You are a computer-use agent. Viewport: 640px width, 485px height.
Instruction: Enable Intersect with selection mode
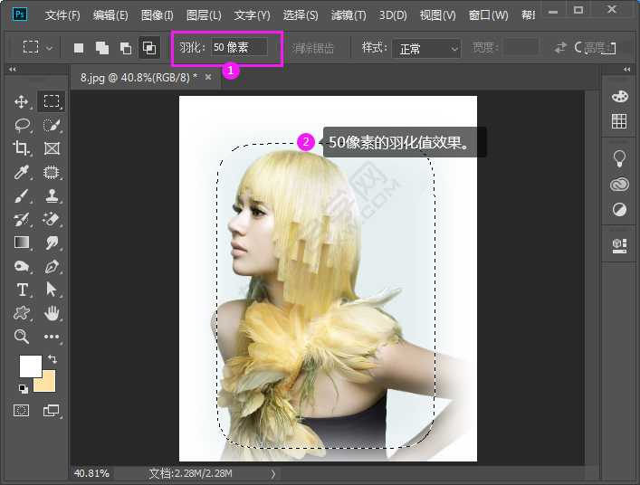(x=149, y=48)
